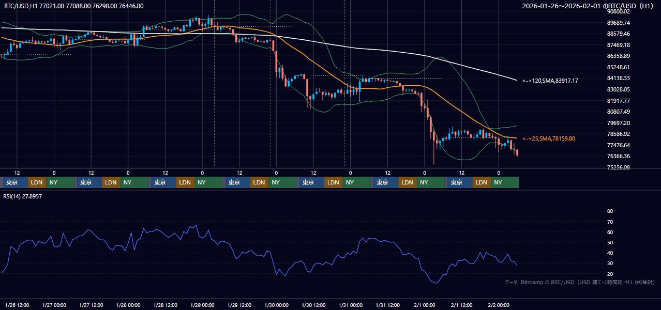Click price axis value 76366.36
661x310 pixels.
(x=618, y=156)
